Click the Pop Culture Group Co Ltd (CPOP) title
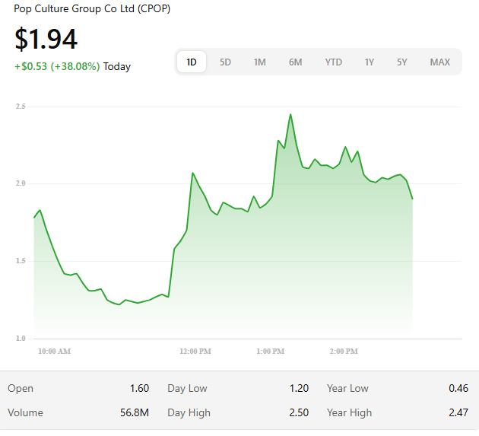479x436 pixels. pos(92,8)
